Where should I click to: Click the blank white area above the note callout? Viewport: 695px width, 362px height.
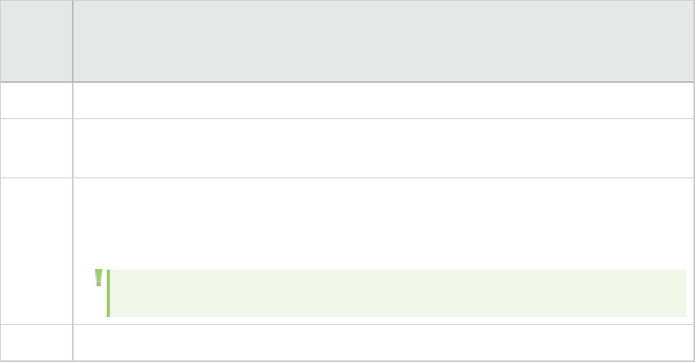tap(378, 221)
